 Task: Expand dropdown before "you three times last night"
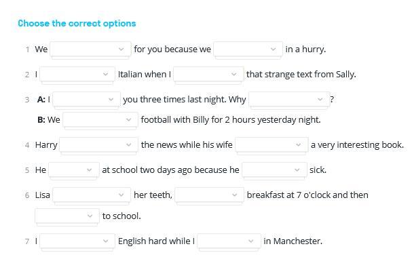87,99
